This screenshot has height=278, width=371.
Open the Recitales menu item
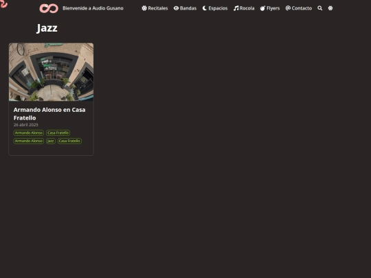pos(158,8)
